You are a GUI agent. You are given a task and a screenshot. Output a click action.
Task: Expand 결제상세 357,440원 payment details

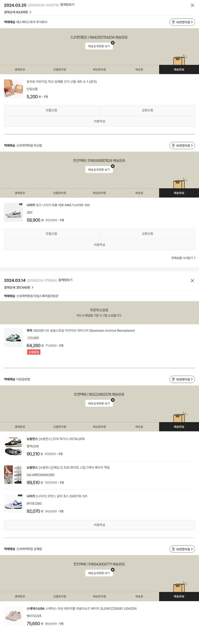(19, 287)
